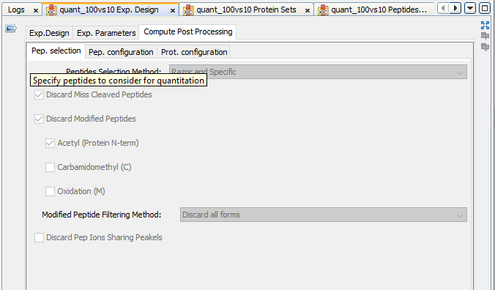This screenshot has width=495, height=290.
Task: Switch to the Exp. Parameters sub-tab
Action: (106, 33)
